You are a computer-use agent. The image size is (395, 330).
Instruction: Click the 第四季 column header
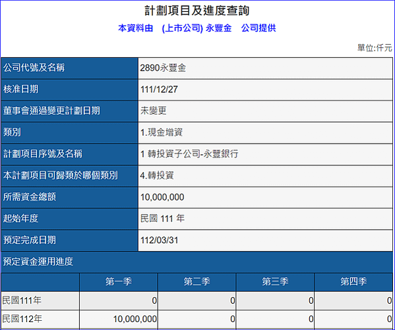pos(353,281)
